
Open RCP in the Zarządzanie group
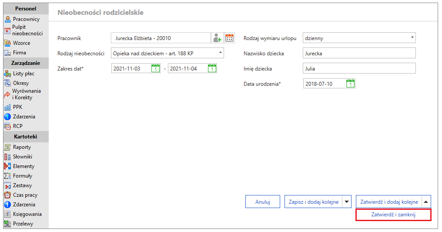(x=13, y=126)
